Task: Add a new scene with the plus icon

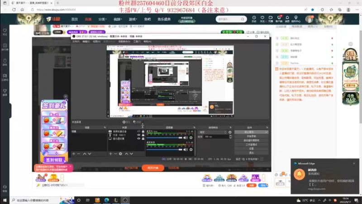Action: (74, 154)
